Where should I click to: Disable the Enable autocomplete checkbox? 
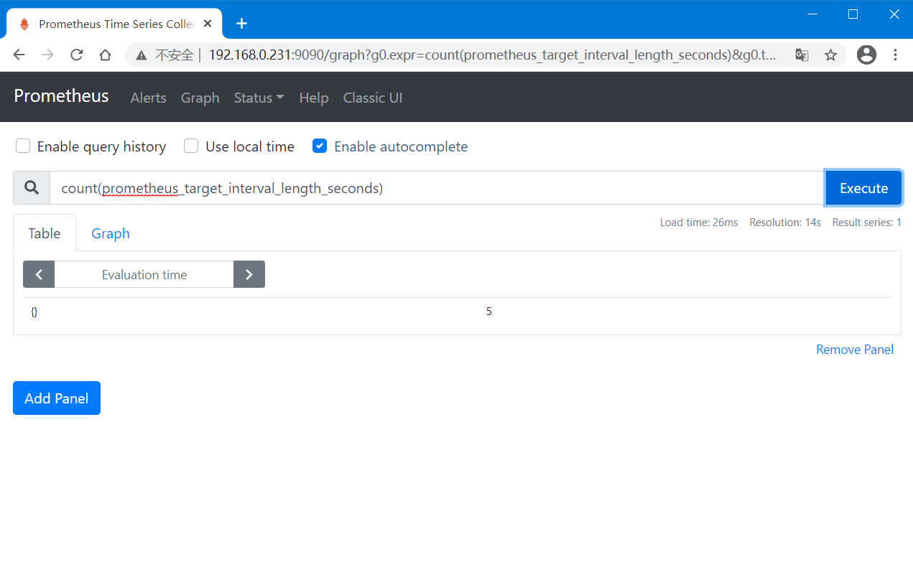tap(320, 146)
